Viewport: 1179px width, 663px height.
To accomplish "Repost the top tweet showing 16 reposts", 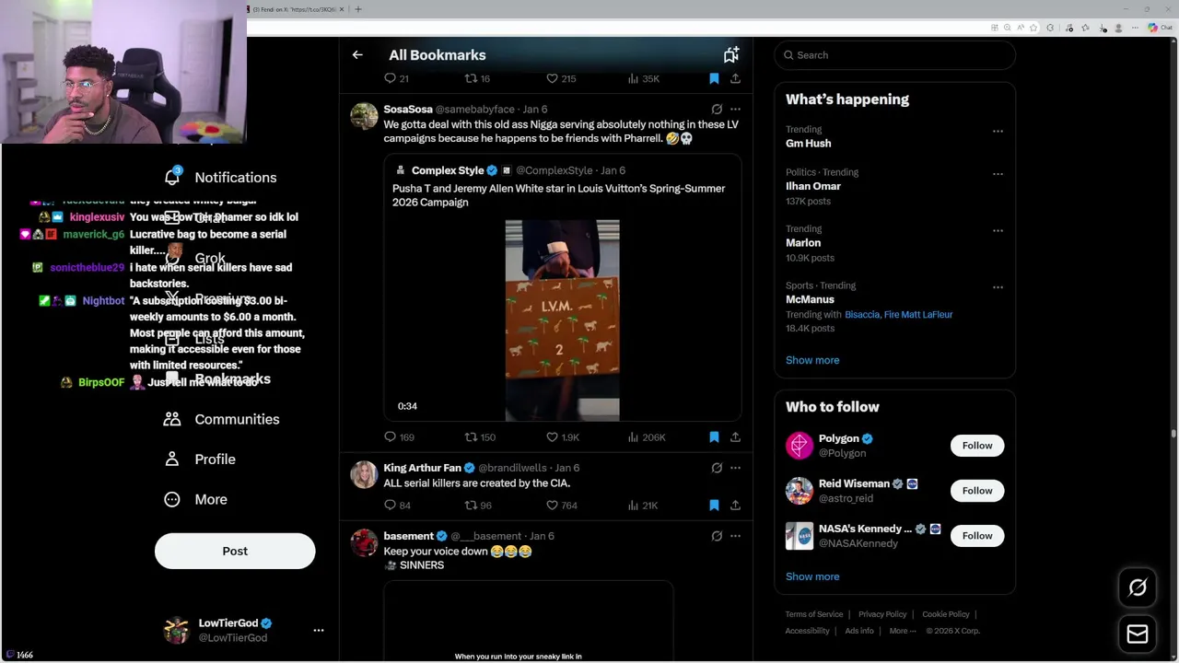I will 477,79.
